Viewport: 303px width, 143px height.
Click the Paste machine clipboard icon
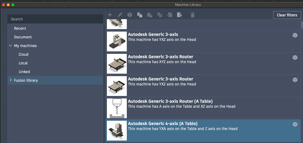pos(150,15)
